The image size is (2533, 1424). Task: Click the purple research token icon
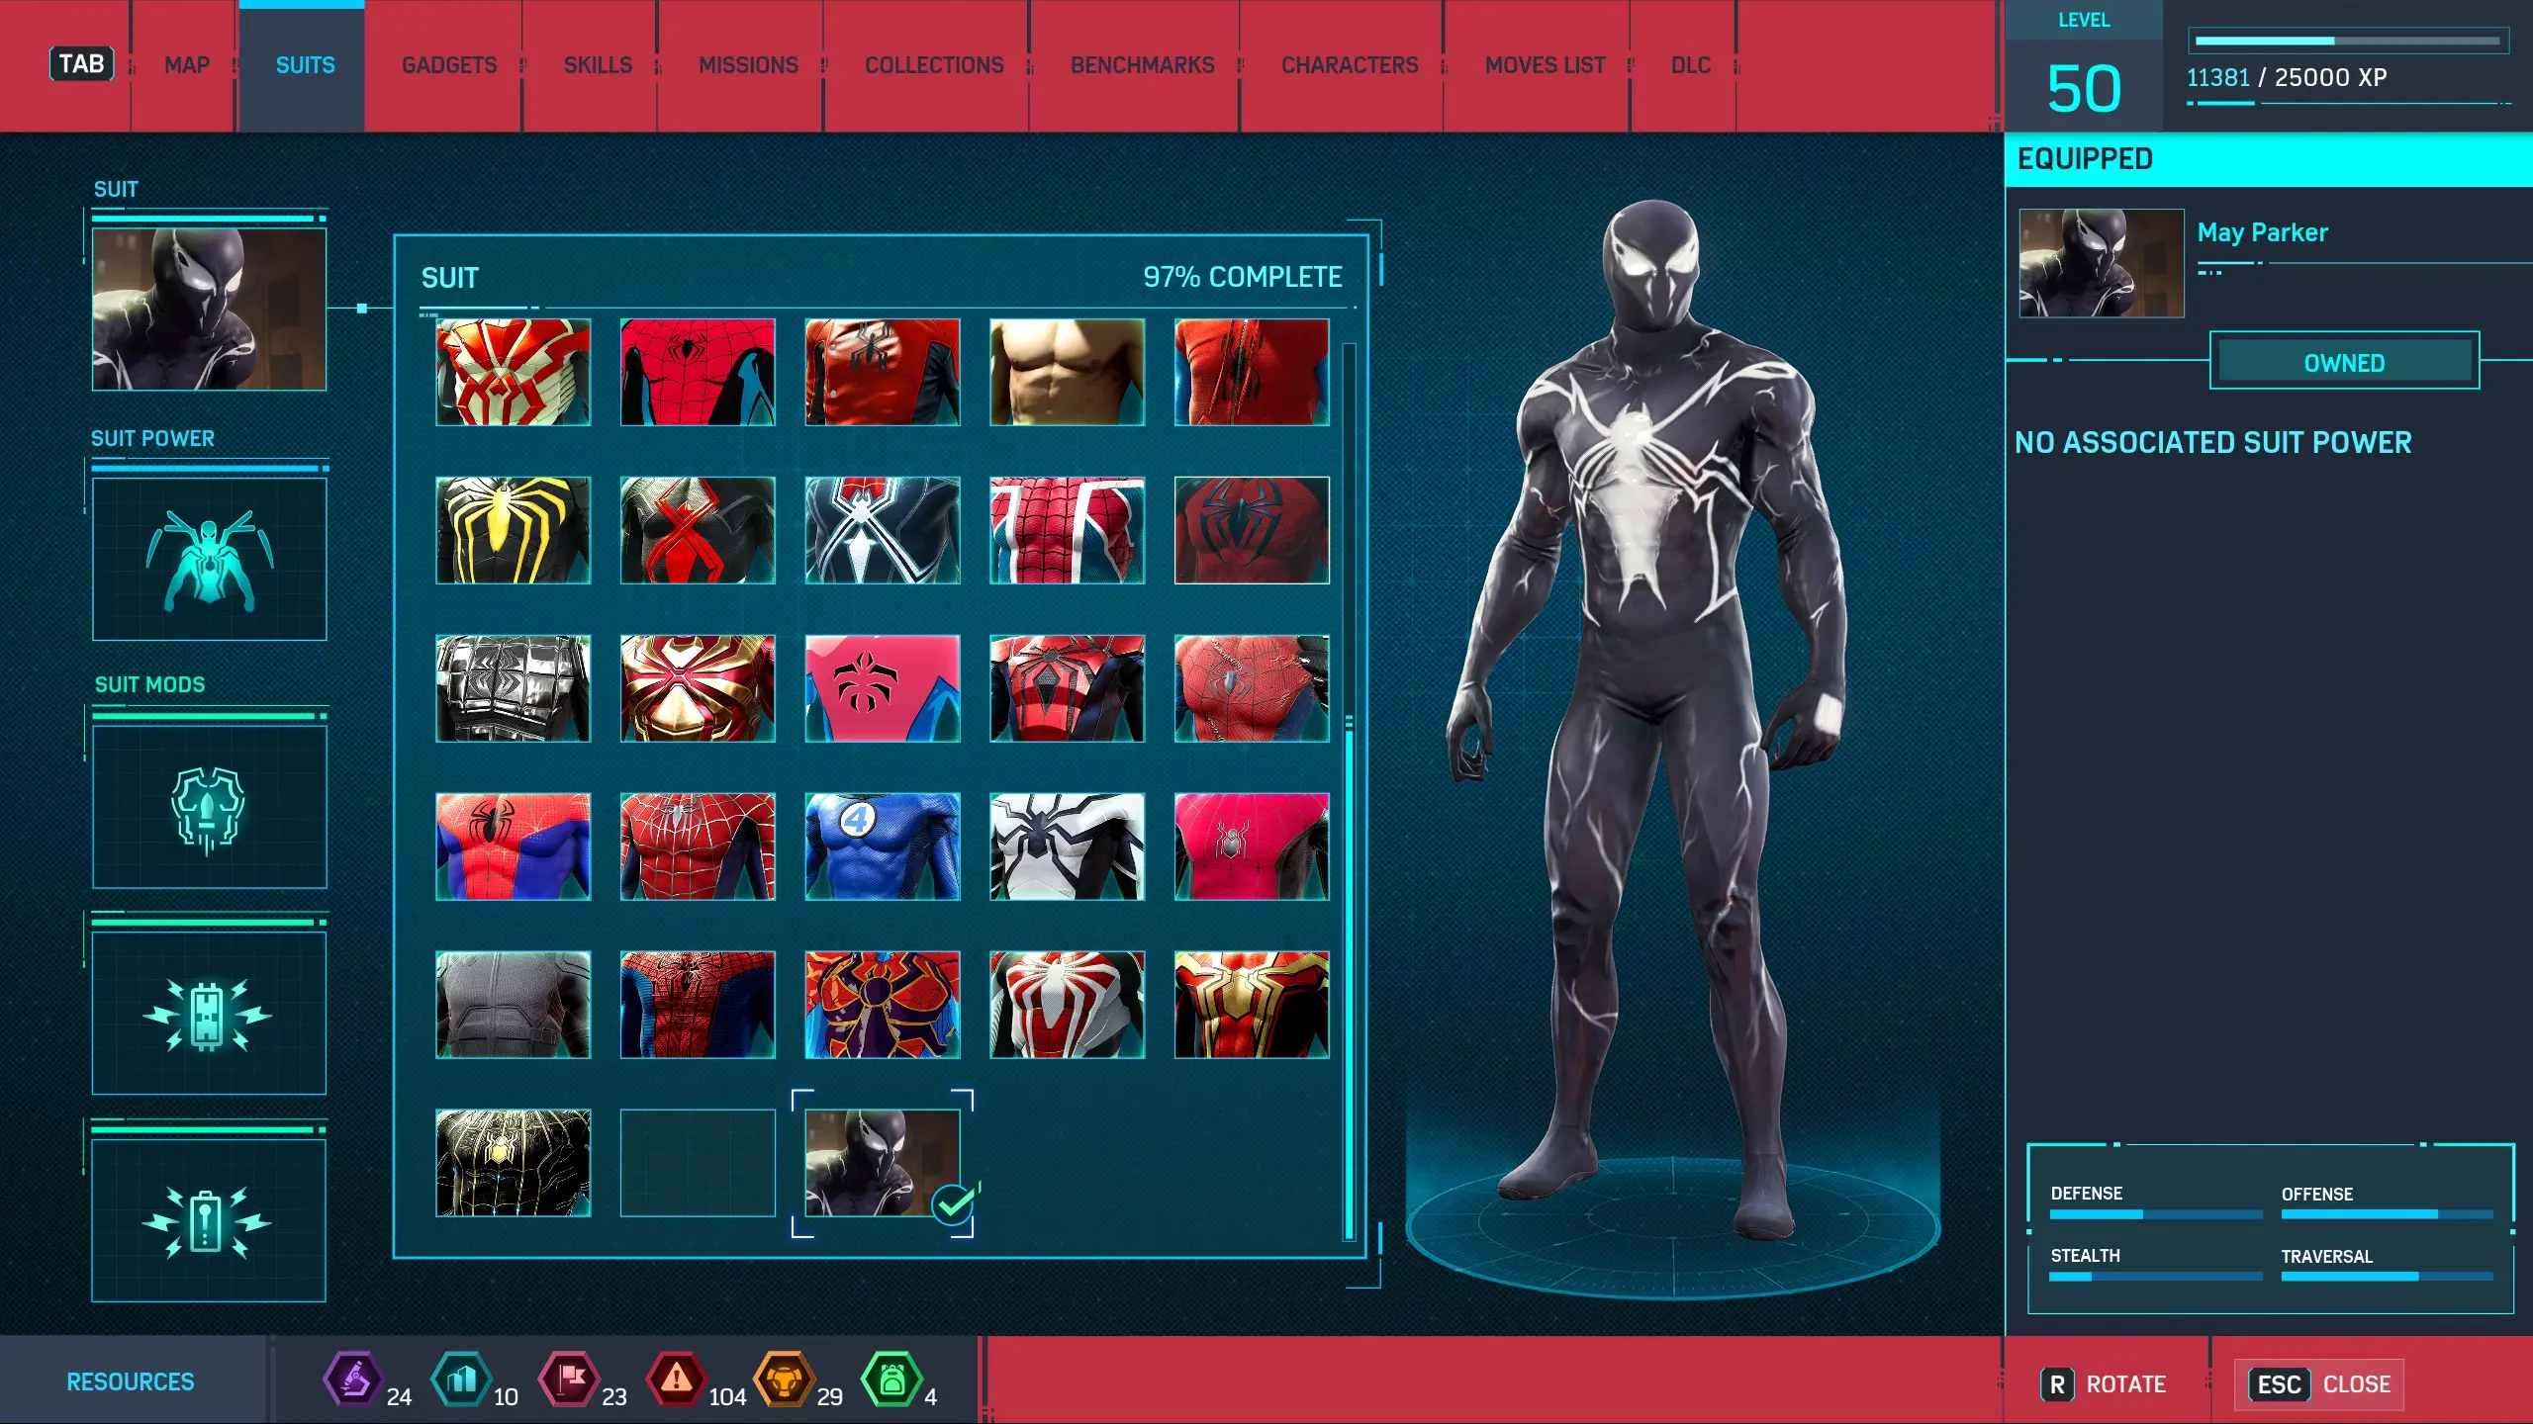coord(353,1379)
